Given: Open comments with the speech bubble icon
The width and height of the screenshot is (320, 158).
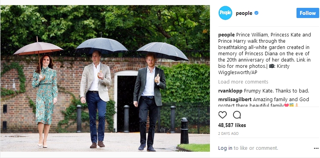Looking at the screenshot, I should coord(237,115).
